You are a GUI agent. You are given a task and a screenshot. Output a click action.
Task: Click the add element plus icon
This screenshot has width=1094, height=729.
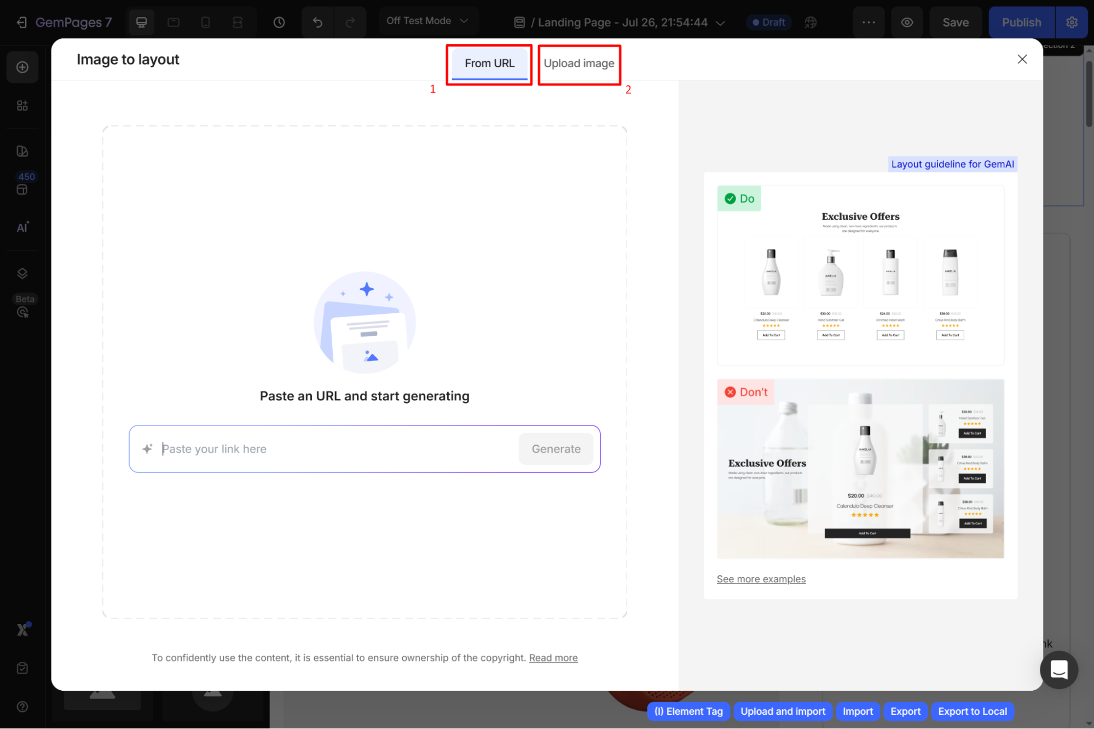(22, 67)
